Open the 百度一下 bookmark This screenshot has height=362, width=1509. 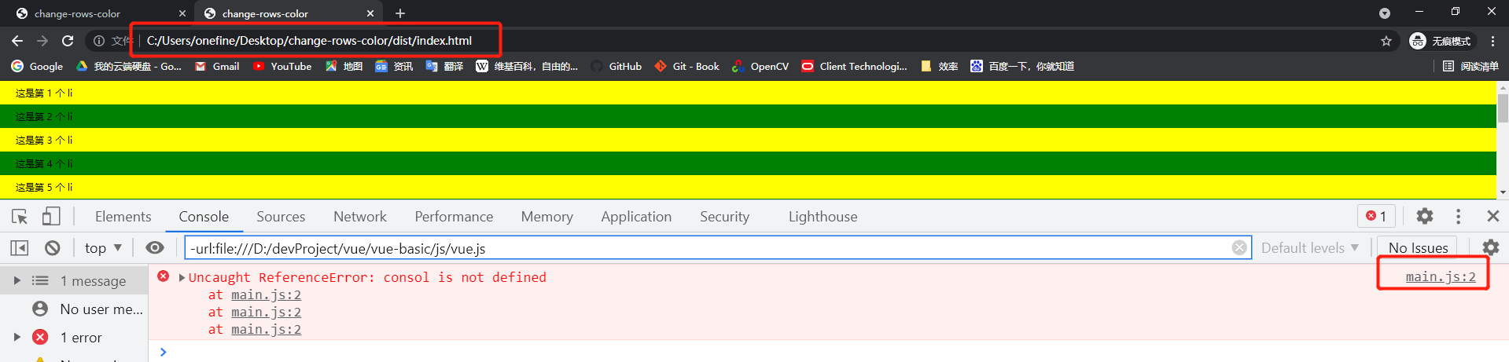(1022, 67)
